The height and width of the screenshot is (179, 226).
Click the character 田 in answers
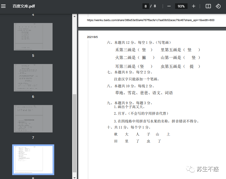(116, 141)
